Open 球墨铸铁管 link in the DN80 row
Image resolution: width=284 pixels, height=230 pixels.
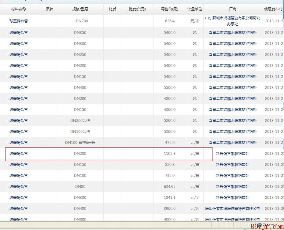coord(19,187)
